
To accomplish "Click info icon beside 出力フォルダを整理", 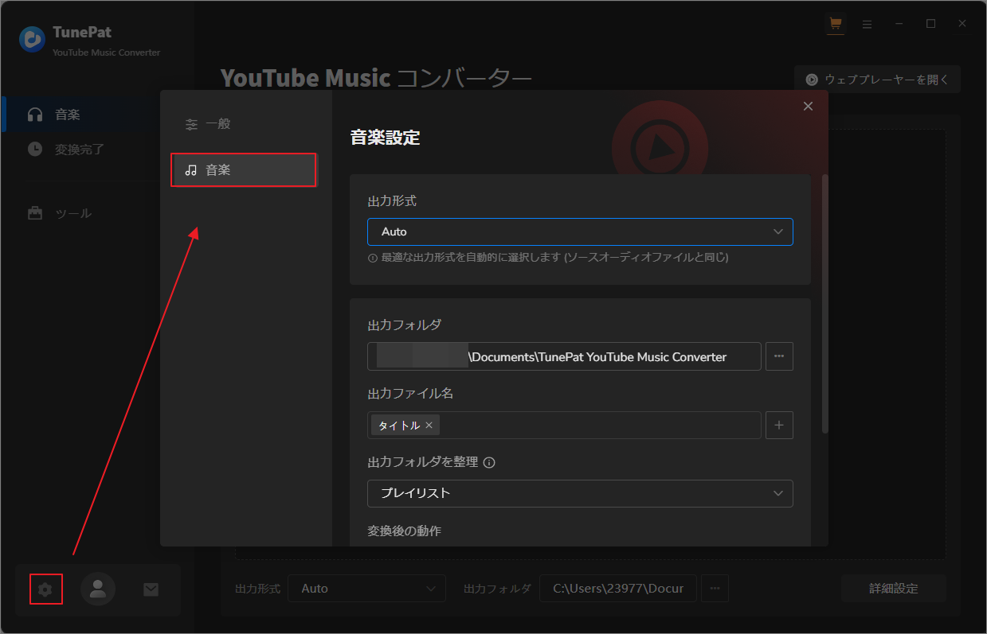I will (489, 462).
